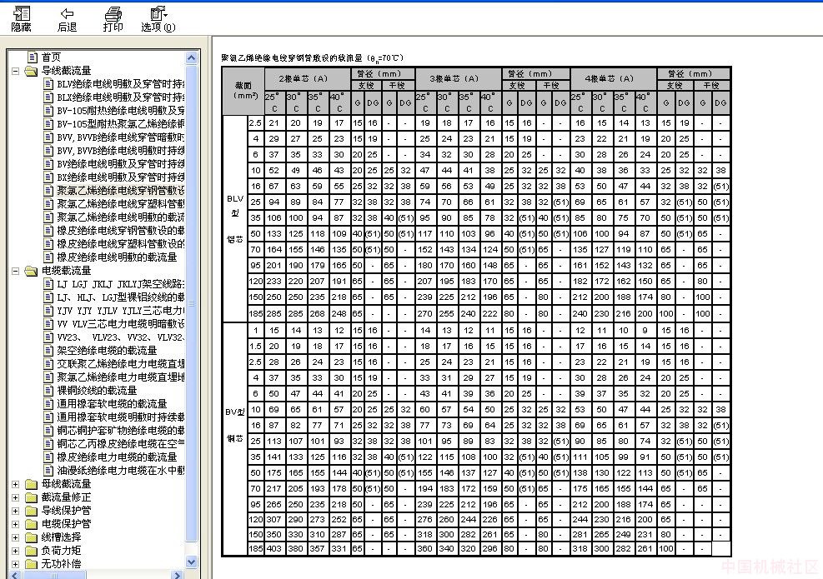Select topic 聚氯乙烯绝缘电线明敷的载流量
The image size is (823, 579).
(121, 217)
